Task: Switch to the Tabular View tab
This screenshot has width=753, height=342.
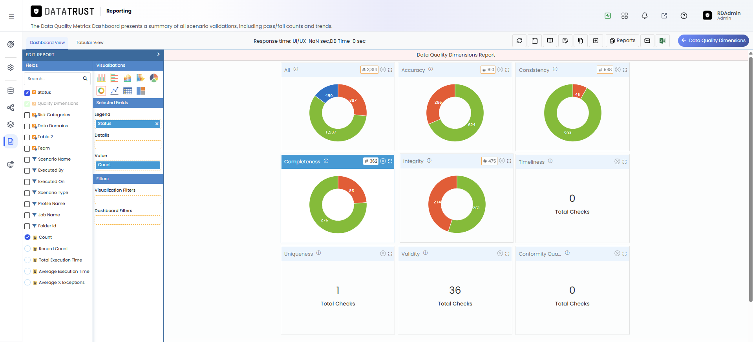Action: click(90, 42)
